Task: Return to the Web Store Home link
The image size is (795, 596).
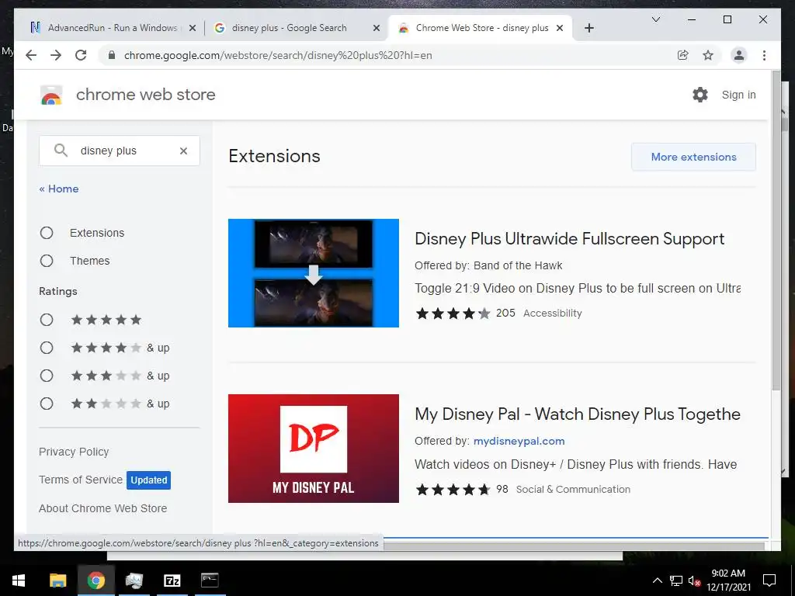Action: click(x=59, y=189)
